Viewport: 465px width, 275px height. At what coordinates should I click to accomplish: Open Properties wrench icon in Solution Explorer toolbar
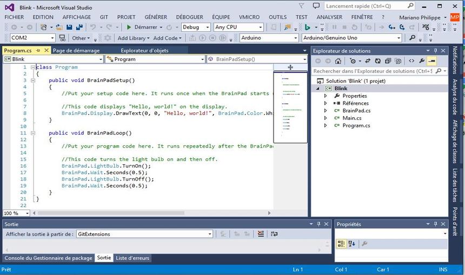coord(422,61)
